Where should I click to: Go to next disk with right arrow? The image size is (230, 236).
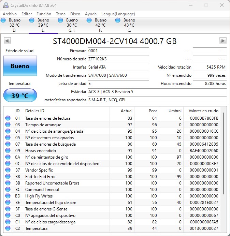pyautogui.click(x=223, y=41)
